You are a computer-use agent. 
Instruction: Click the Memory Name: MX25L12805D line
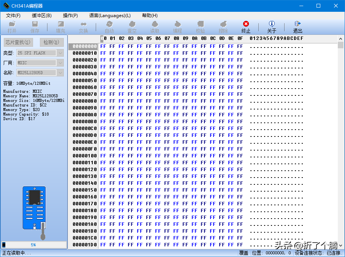coord(30,96)
